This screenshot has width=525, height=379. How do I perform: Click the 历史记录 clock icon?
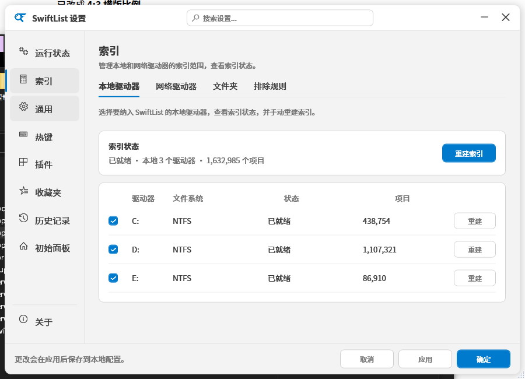click(x=23, y=218)
